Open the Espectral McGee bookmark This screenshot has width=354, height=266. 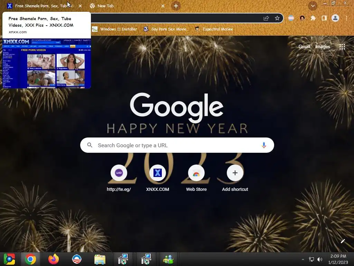214,29
